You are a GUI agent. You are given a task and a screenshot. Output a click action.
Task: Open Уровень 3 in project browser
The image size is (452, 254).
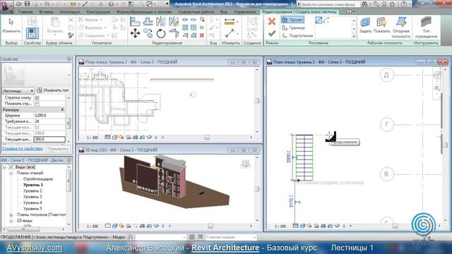pos(32,197)
